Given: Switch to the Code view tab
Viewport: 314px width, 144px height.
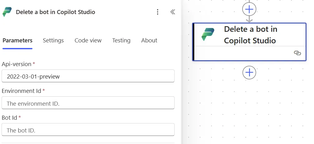Looking at the screenshot, I should [88, 41].
